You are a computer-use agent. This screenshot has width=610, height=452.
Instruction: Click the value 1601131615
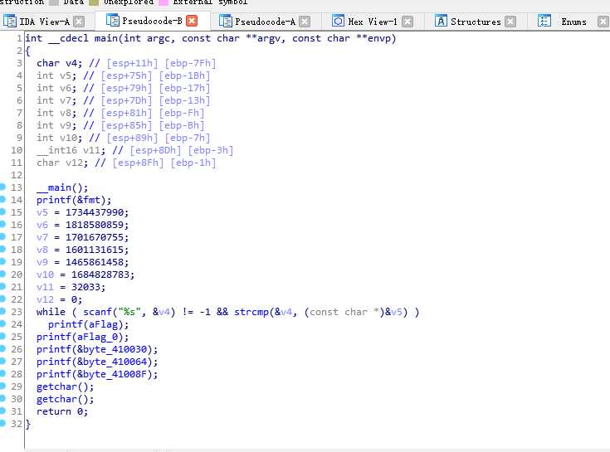[94, 250]
